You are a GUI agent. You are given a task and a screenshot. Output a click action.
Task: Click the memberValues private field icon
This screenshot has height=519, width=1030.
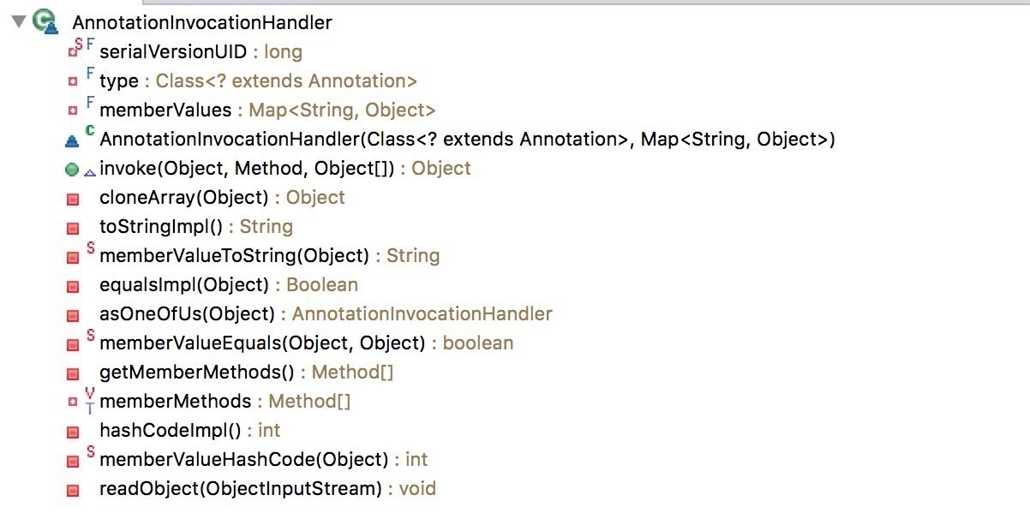point(73,110)
